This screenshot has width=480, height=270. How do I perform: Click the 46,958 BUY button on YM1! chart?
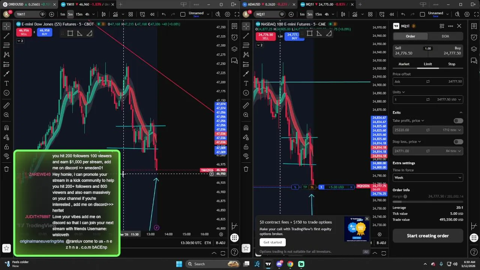(x=44, y=32)
